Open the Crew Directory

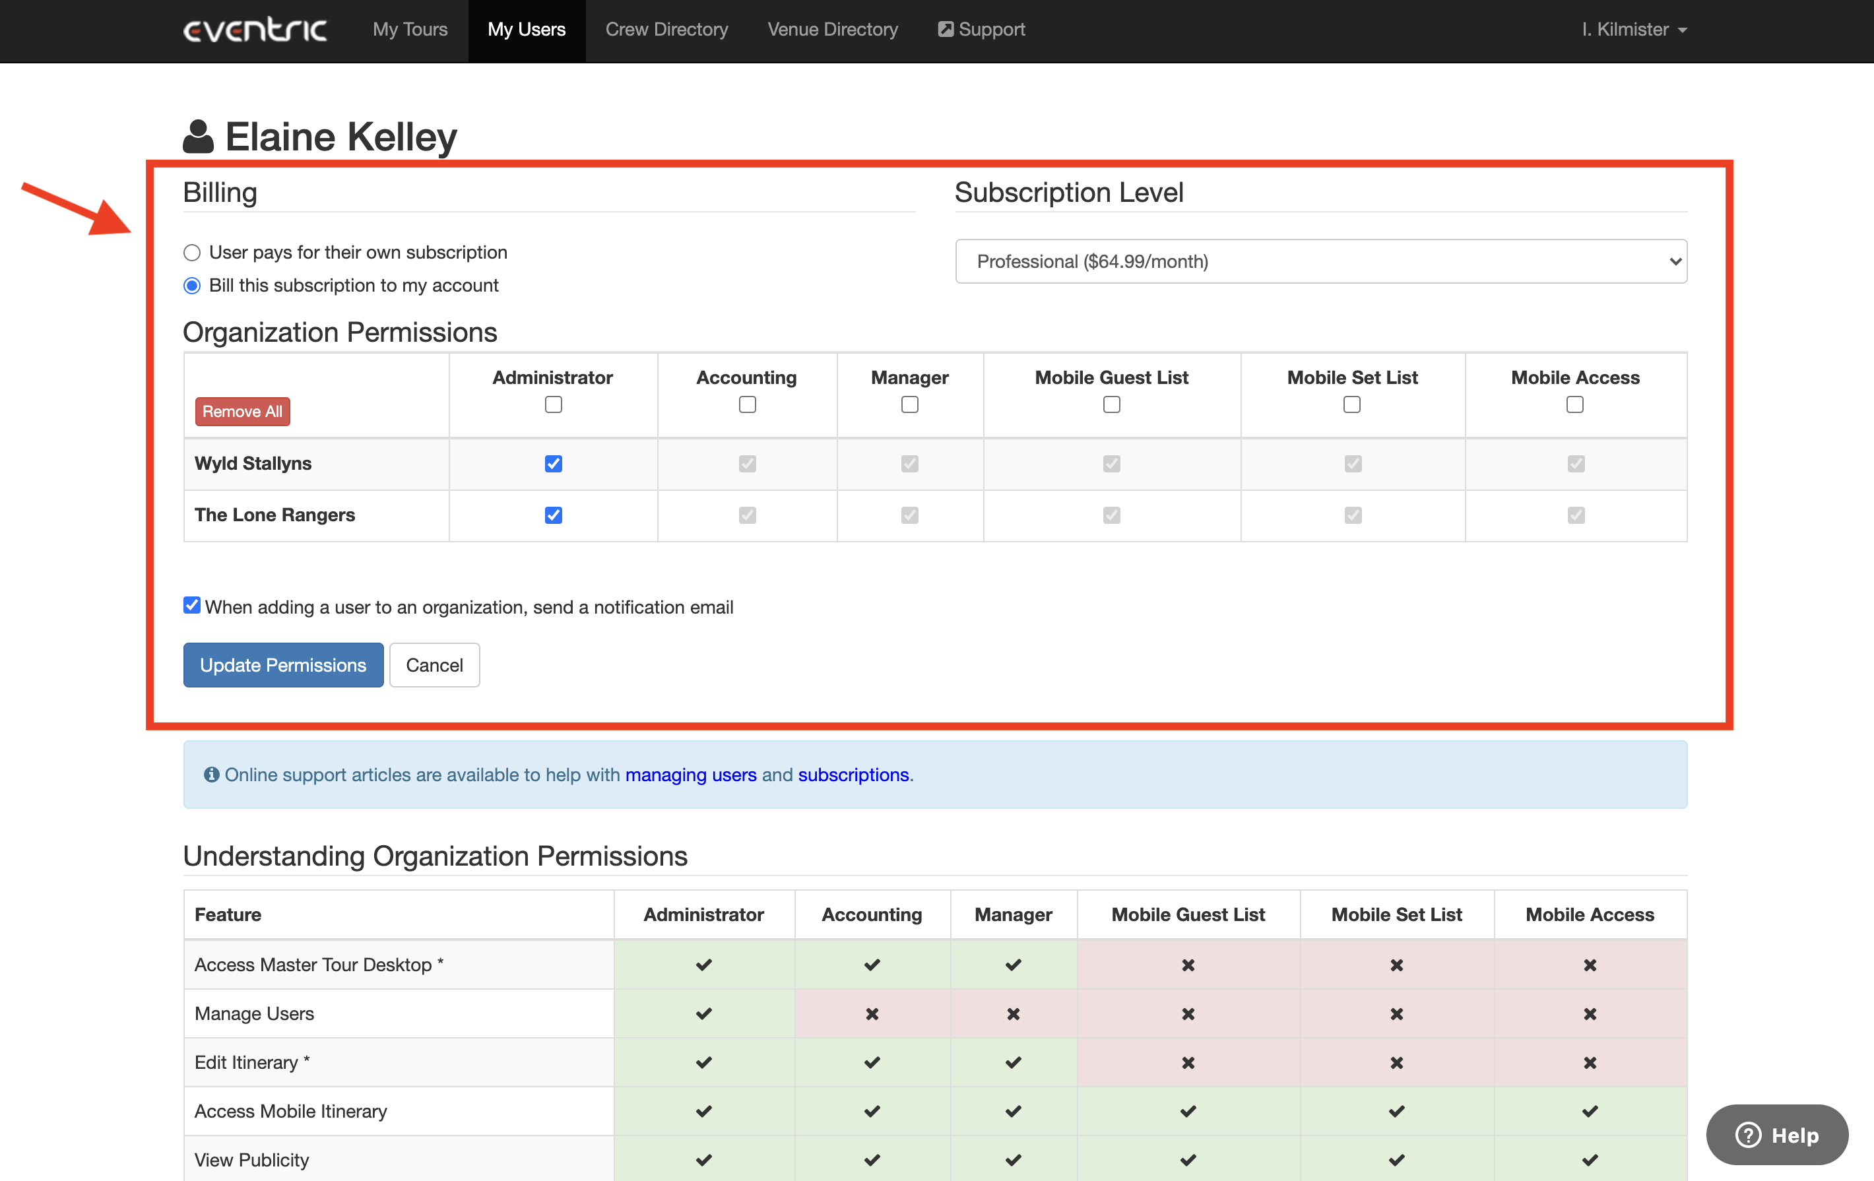pyautogui.click(x=666, y=30)
